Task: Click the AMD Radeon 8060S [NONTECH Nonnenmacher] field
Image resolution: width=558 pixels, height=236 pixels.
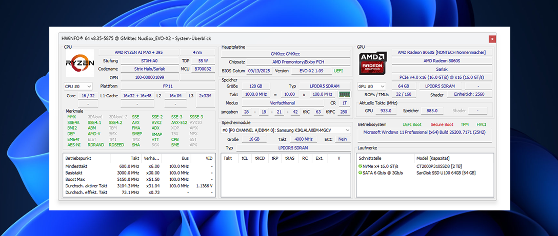Action: pyautogui.click(x=441, y=52)
